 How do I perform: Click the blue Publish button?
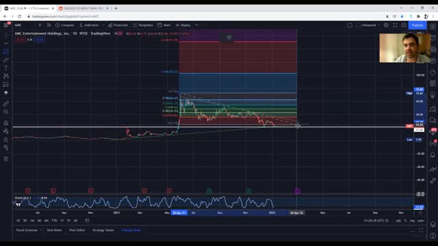coord(417,25)
